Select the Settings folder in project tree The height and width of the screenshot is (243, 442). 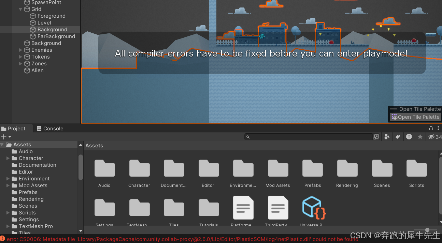point(29,220)
